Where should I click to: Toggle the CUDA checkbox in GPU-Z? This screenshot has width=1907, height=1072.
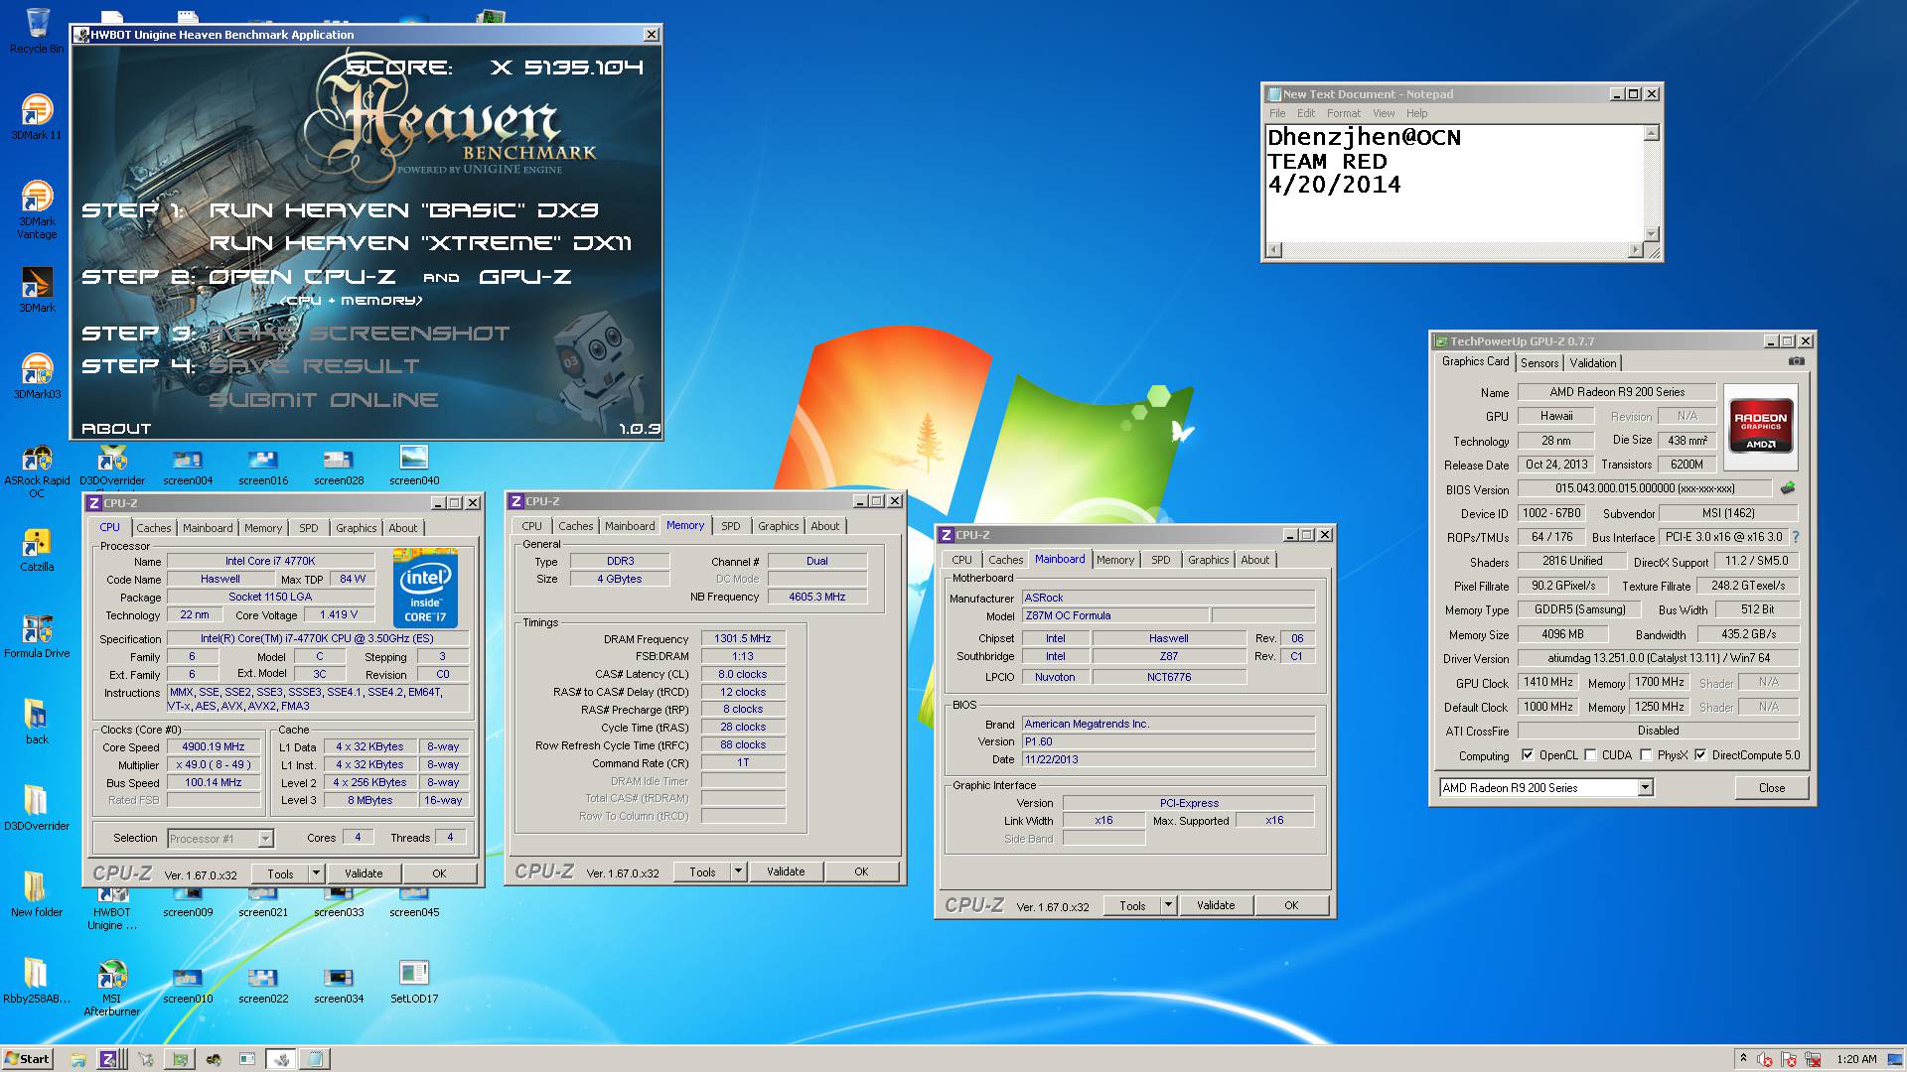pos(1591,755)
